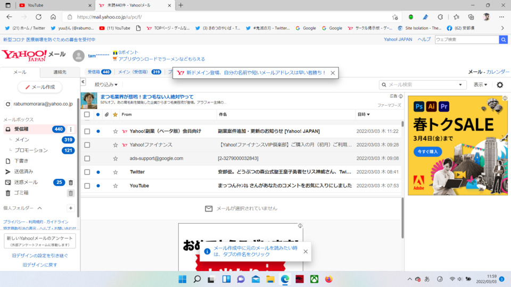Screen dimensions: 511x287
Task: Add a new personal folder with plus icon
Action: (x=71, y=208)
